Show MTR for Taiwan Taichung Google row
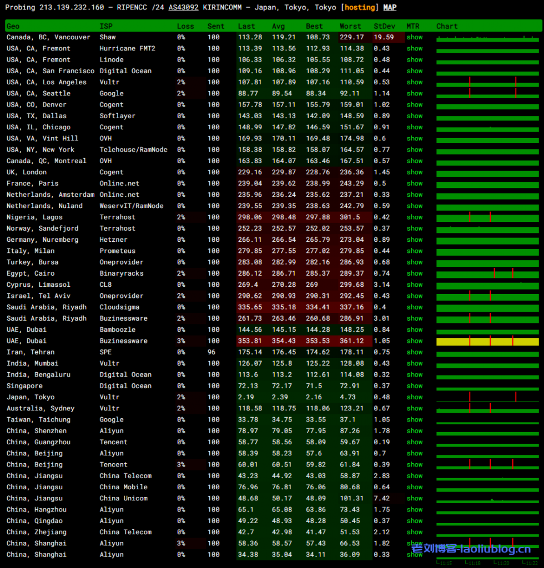544x568 pixels. click(414, 420)
